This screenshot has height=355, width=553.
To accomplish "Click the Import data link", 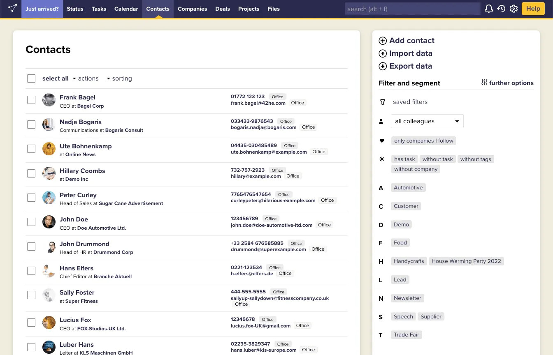I will [x=411, y=53].
